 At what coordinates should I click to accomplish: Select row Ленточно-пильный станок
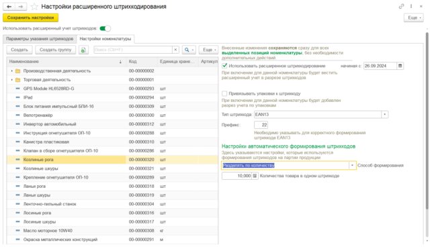tap(112, 204)
